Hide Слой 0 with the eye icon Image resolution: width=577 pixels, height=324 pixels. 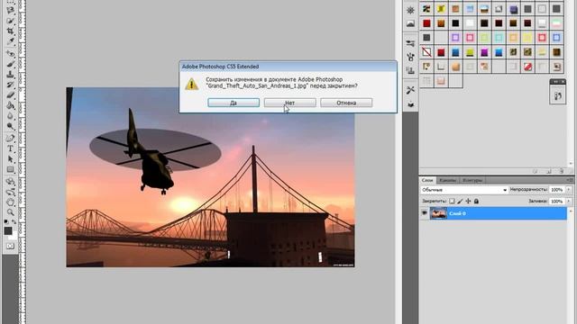pyautogui.click(x=425, y=213)
